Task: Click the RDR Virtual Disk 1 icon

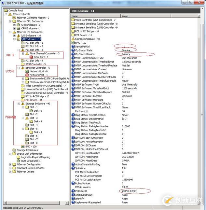Action: [x=19, y=161]
